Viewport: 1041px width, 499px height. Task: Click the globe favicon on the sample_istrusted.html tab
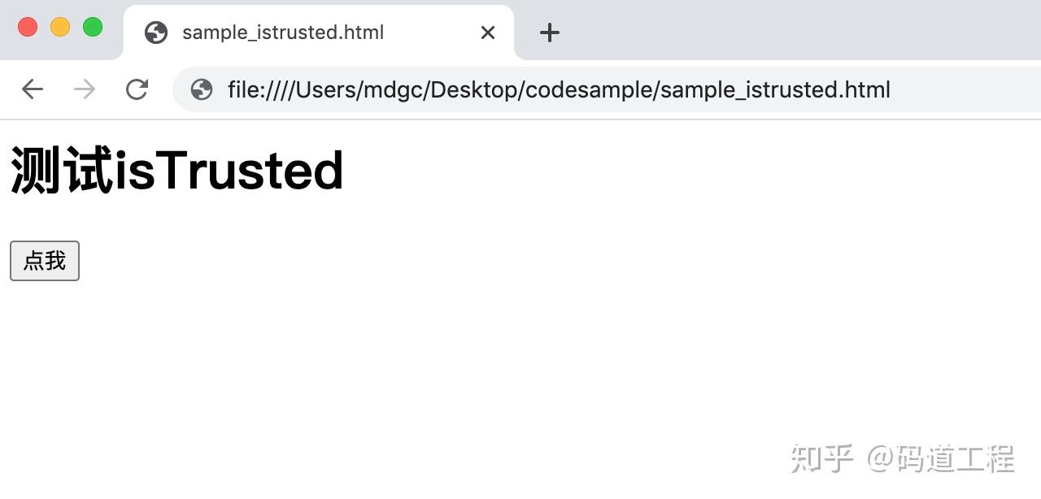coord(155,33)
